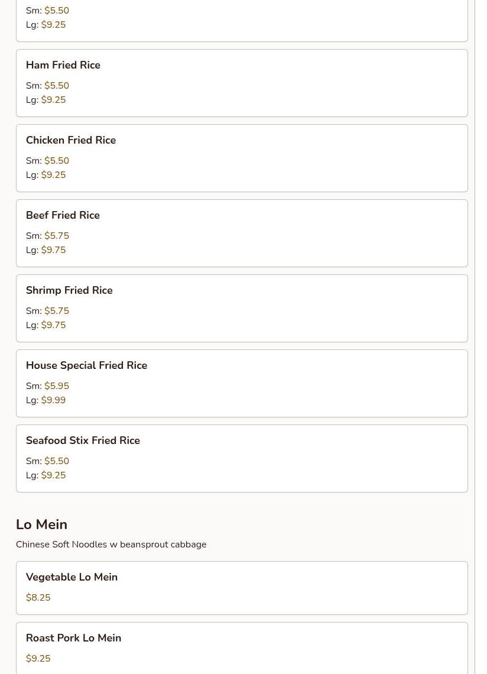Click the Lo Mein section heading

pyautogui.click(x=41, y=524)
